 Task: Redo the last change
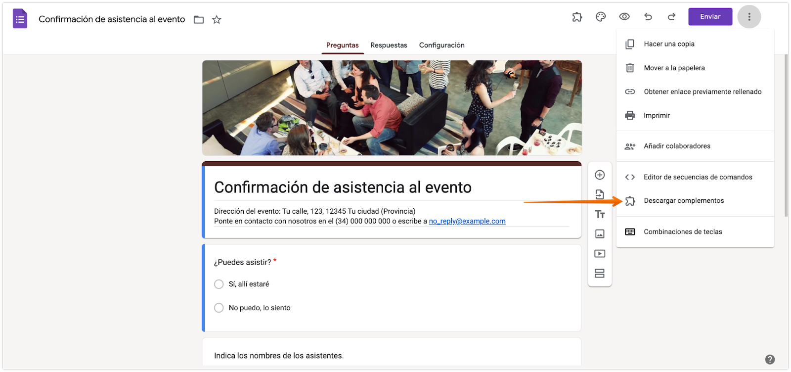[x=671, y=17]
